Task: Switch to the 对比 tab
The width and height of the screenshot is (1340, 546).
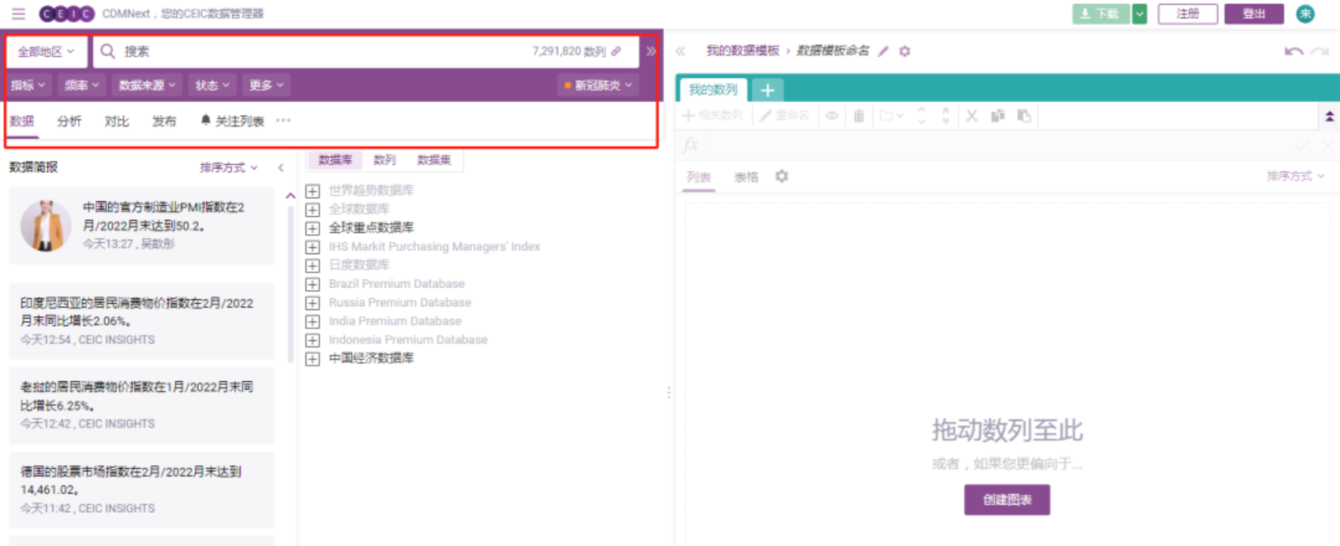Action: pyautogui.click(x=116, y=121)
